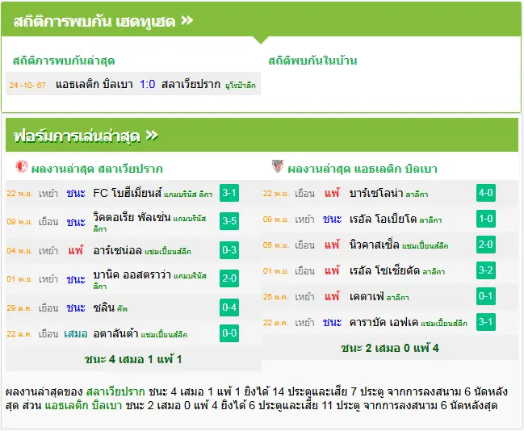Open the สถิติการพบกัน เฮดทูเฮด section title

pyautogui.click(x=94, y=21)
